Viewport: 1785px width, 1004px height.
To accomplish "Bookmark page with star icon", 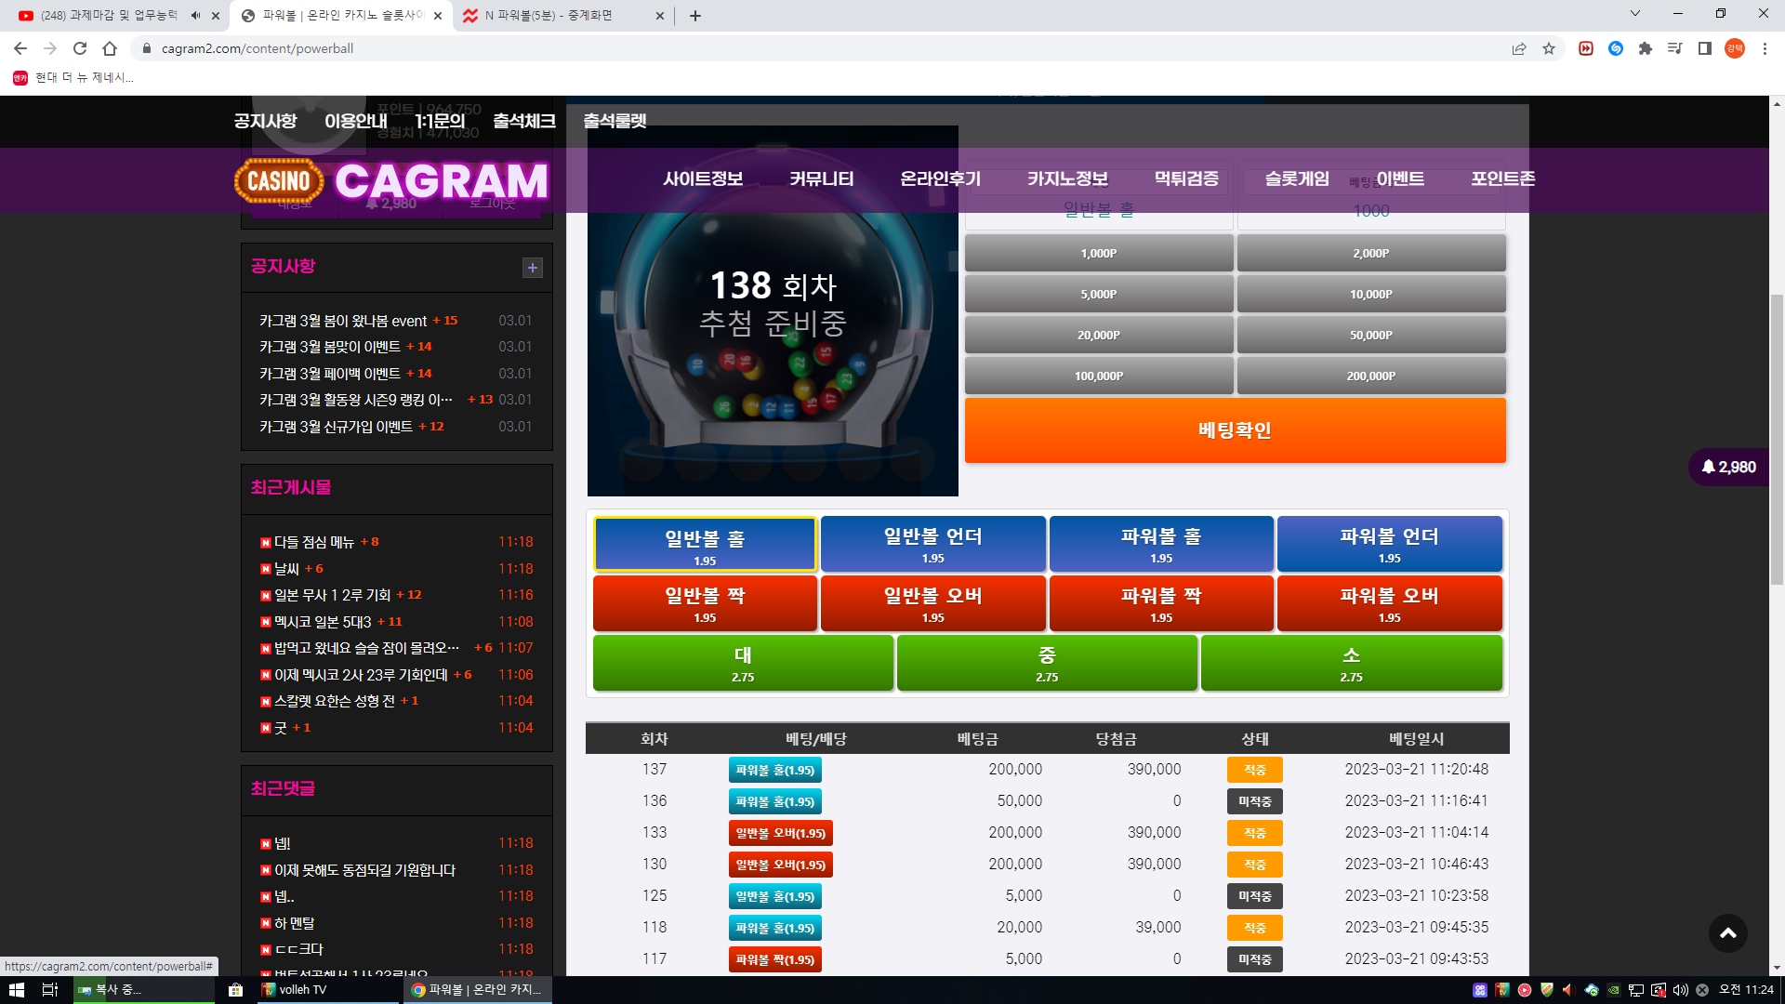I will (1549, 48).
